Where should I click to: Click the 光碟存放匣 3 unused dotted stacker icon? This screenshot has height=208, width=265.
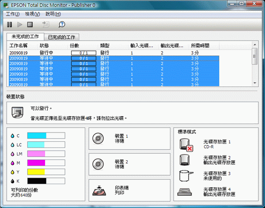tap(186, 176)
